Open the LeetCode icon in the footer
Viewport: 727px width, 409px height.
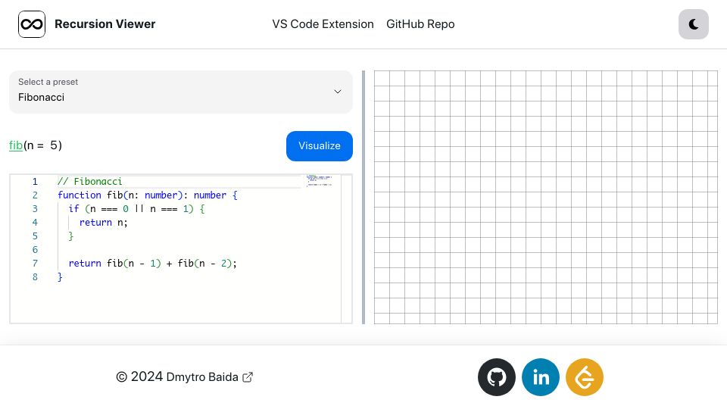pos(585,377)
